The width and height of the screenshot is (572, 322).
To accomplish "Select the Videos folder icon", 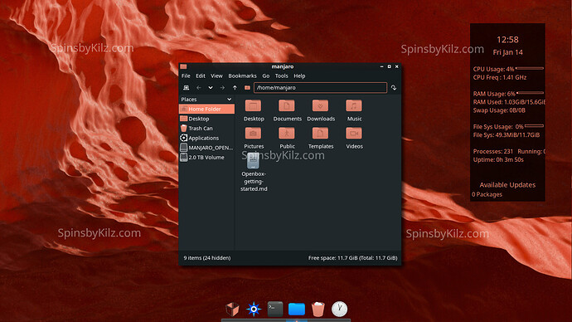I will [x=354, y=139].
